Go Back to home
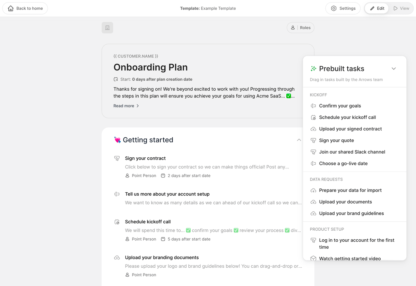 pyautogui.click(x=25, y=8)
